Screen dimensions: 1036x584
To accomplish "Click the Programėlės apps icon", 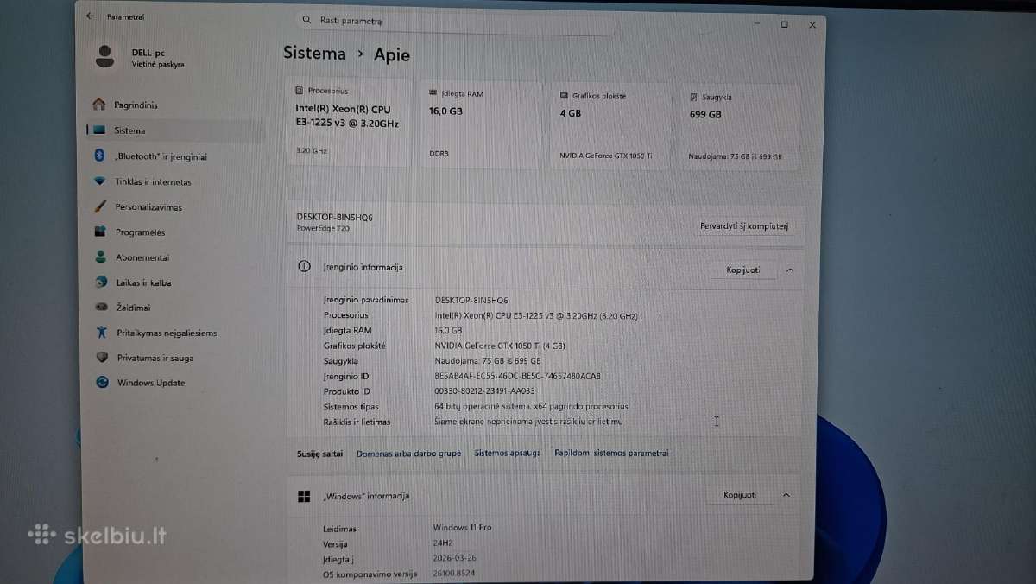I will (x=100, y=232).
